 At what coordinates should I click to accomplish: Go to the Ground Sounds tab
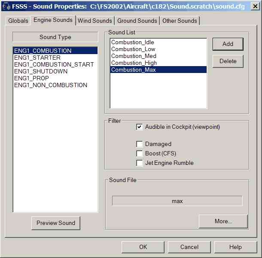coord(137,21)
